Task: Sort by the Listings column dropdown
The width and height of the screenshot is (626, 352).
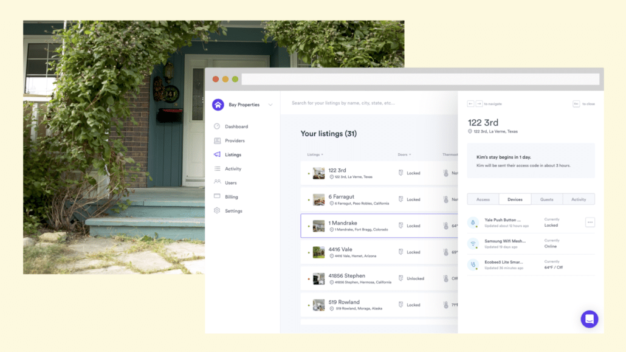Action: 315,154
